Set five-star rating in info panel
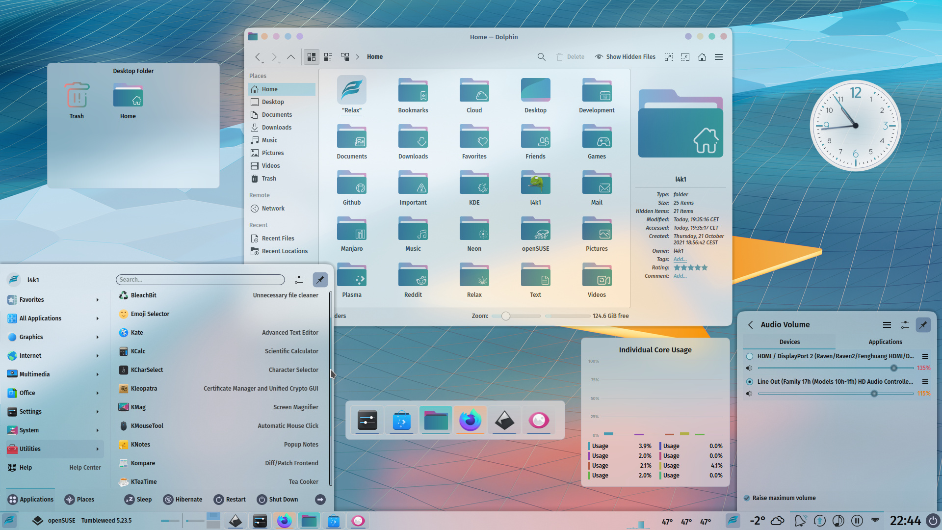This screenshot has height=530, width=942. (x=705, y=268)
